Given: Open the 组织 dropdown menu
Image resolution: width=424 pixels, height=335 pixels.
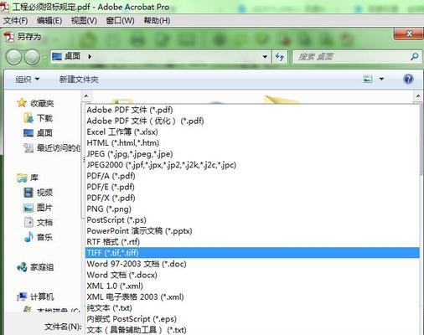Looking at the screenshot, I should (x=27, y=80).
